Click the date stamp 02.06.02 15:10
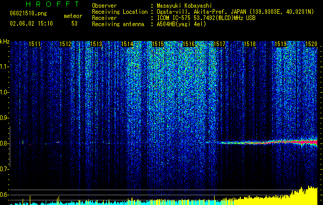Screen dimensions: 323x205 click(31, 24)
